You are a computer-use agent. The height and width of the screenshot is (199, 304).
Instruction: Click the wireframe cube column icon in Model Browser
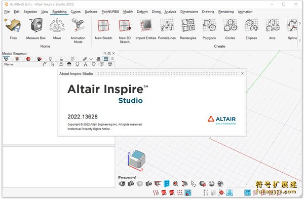coord(110,64)
